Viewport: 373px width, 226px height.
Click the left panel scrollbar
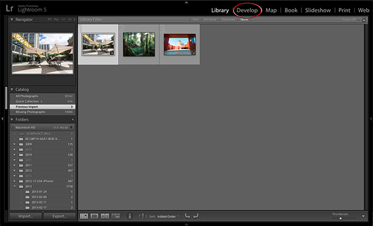tap(6, 98)
